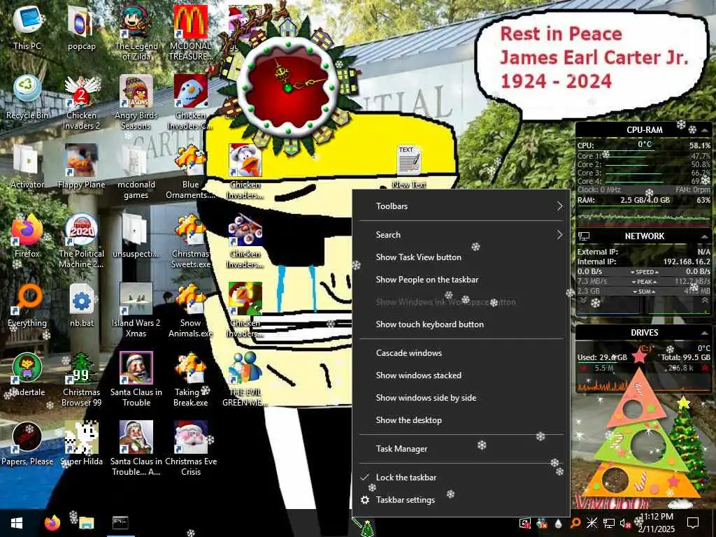
Task: Select the Firefox desktop shortcut
Action: click(x=27, y=235)
